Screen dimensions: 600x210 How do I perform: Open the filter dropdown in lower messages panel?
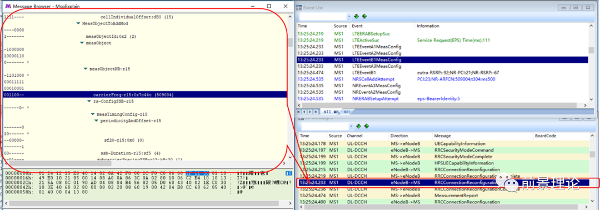click(351, 126)
